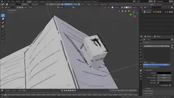Open the timeline Keying menu
This screenshot has height=98, width=174.
(14, 90)
